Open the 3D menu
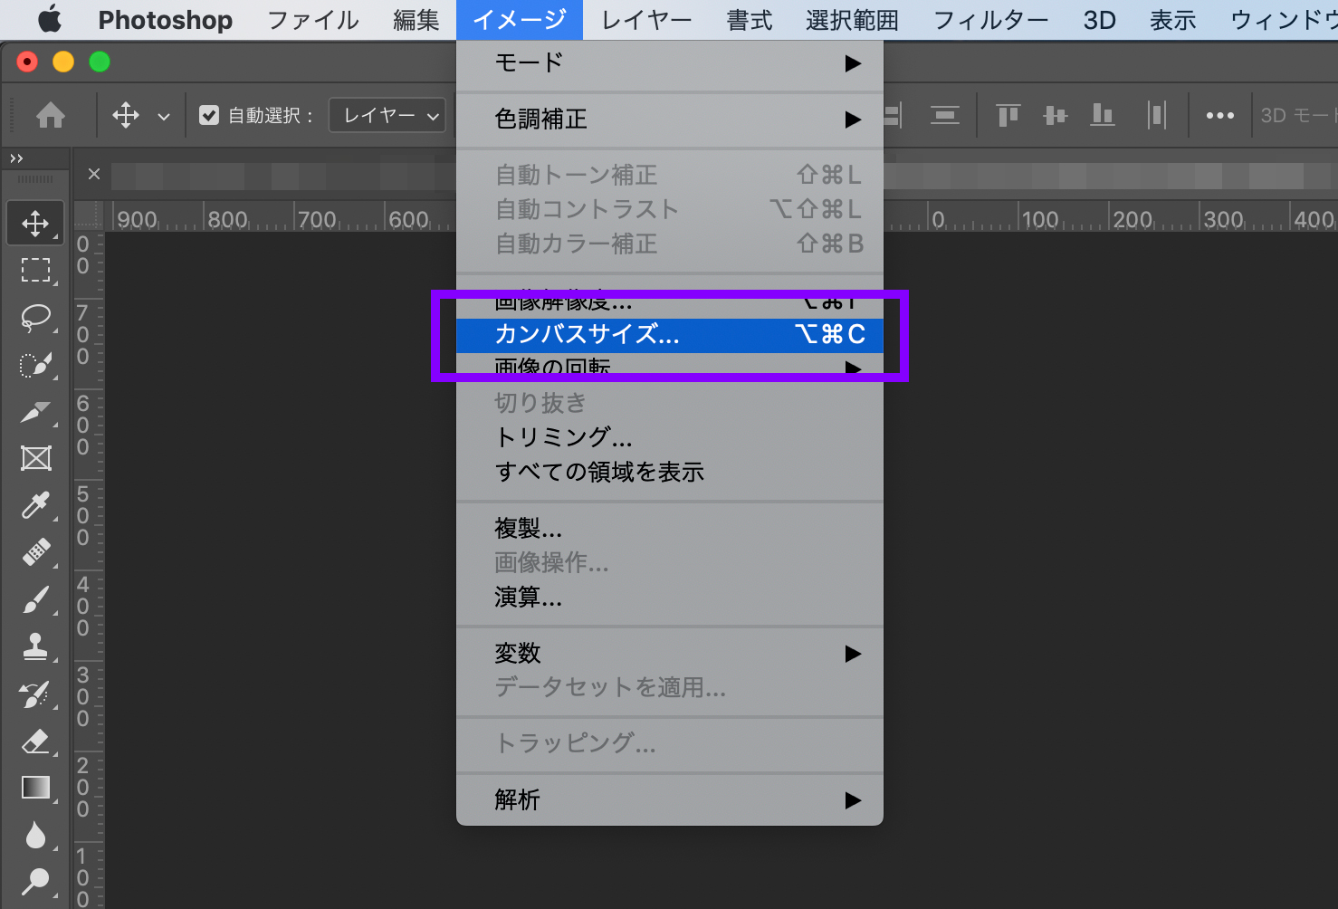This screenshot has width=1338, height=909. (1100, 20)
